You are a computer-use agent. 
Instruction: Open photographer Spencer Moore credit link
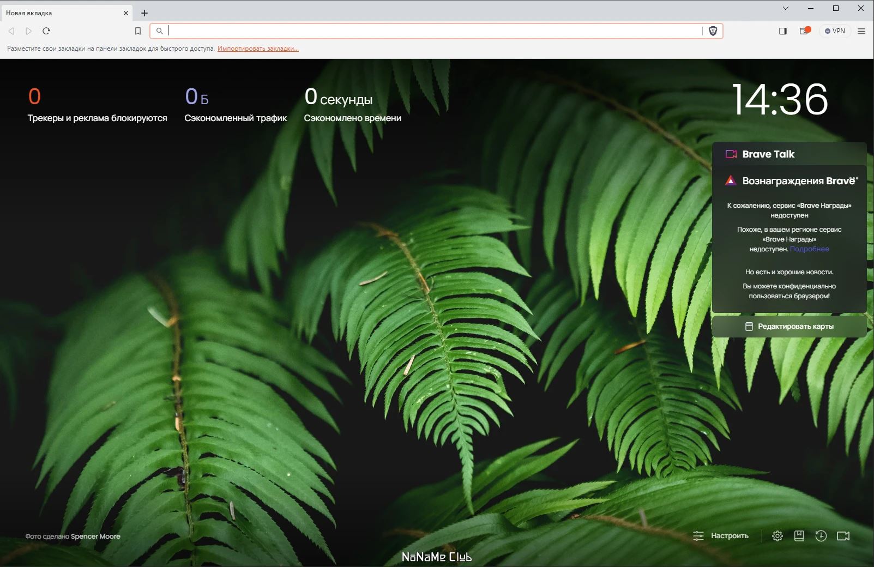(x=95, y=536)
